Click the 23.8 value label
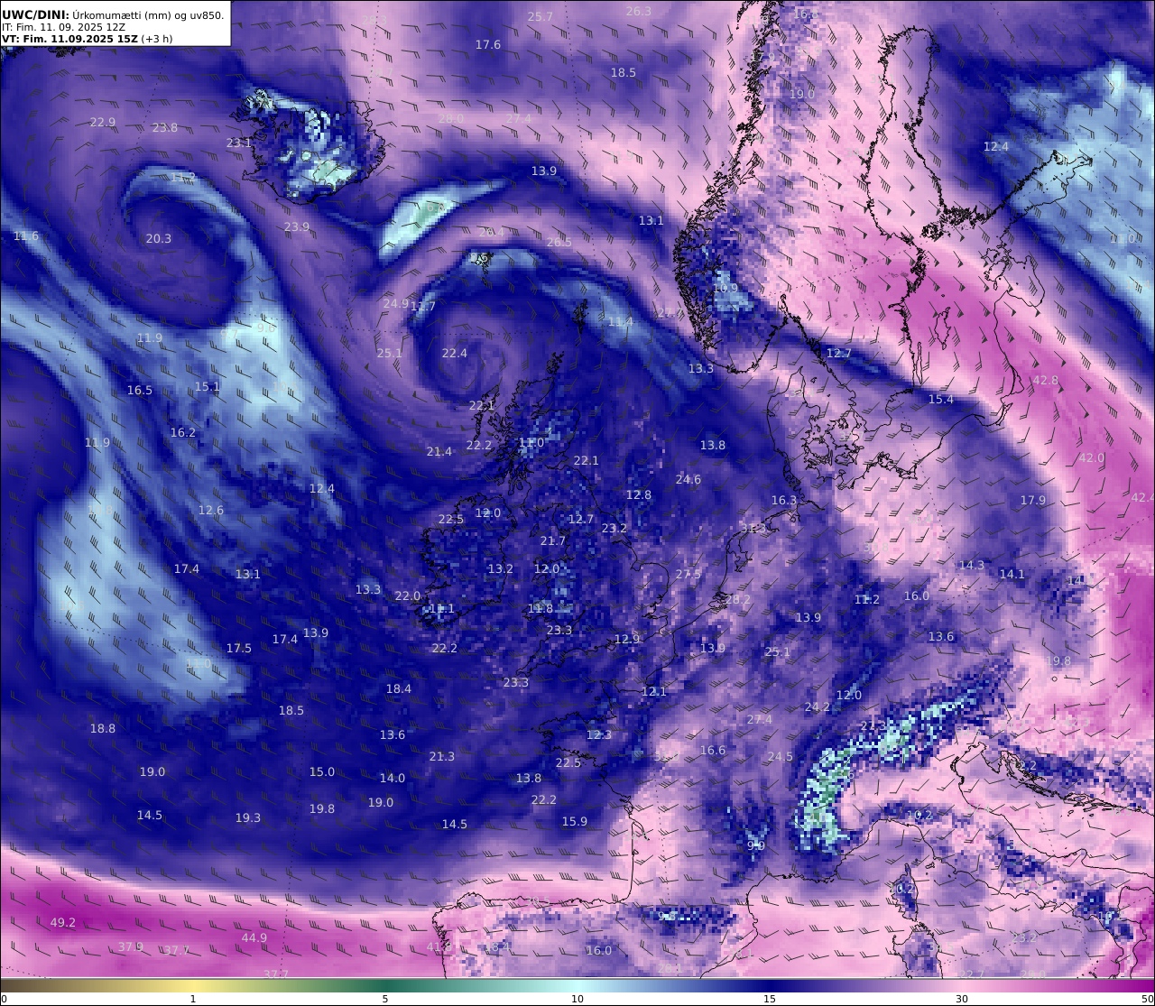The image size is (1155, 1006). pyautogui.click(x=165, y=127)
